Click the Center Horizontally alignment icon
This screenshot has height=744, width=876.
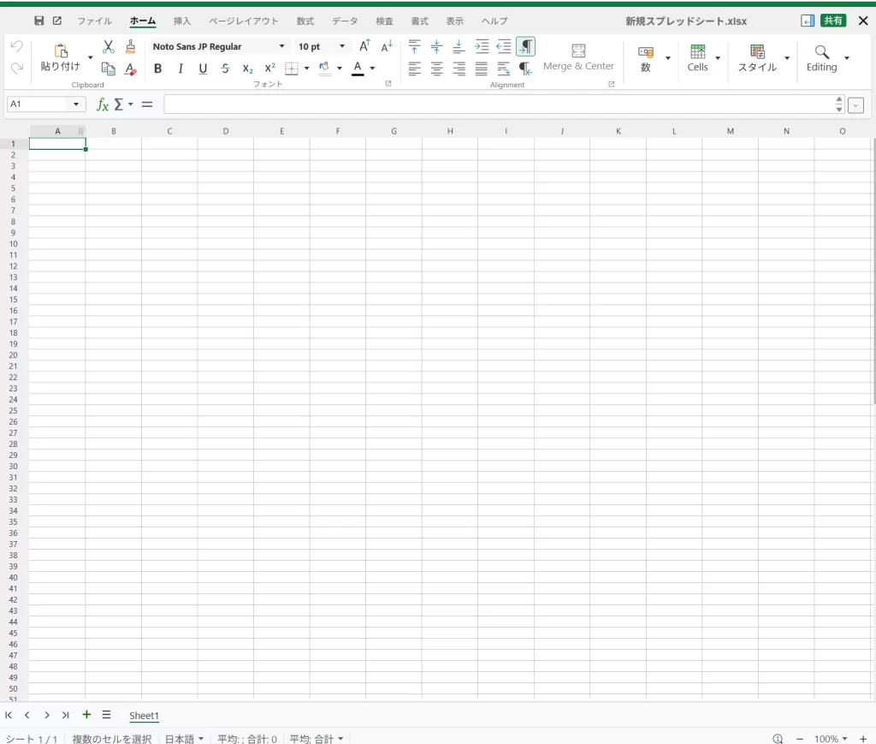(x=437, y=69)
